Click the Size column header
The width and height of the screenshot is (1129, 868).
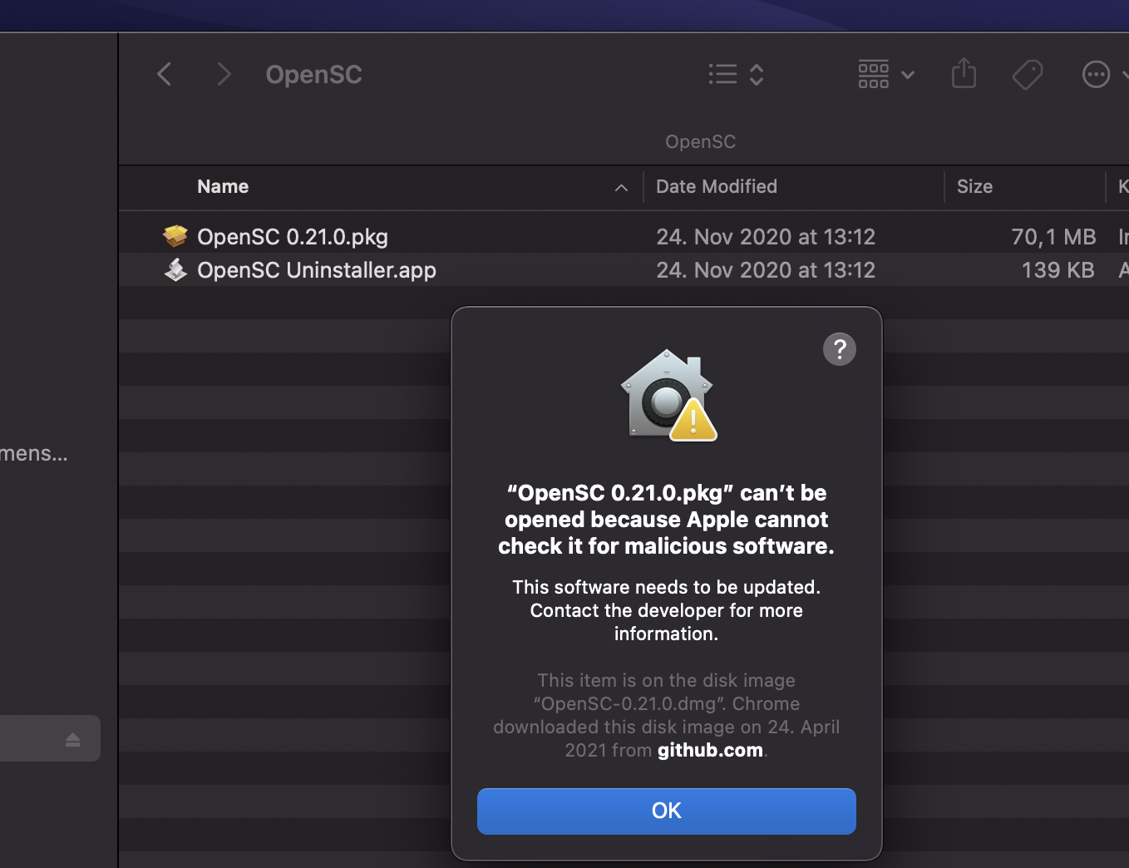974,186
